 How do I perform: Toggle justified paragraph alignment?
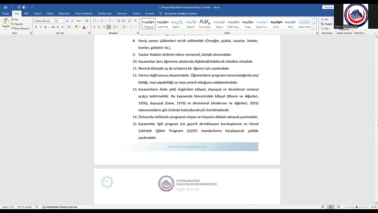(109, 27)
